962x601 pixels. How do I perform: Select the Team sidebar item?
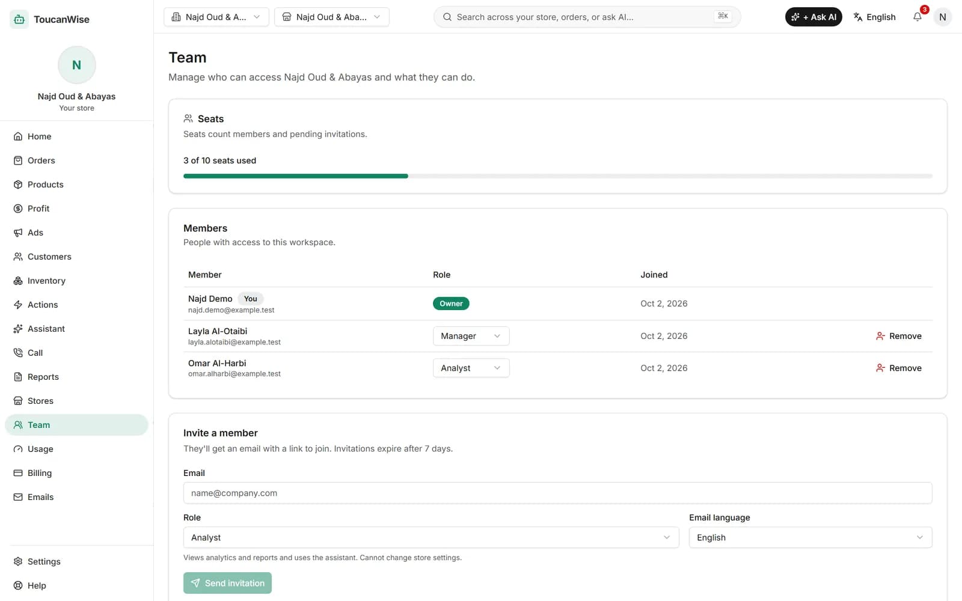tap(76, 425)
